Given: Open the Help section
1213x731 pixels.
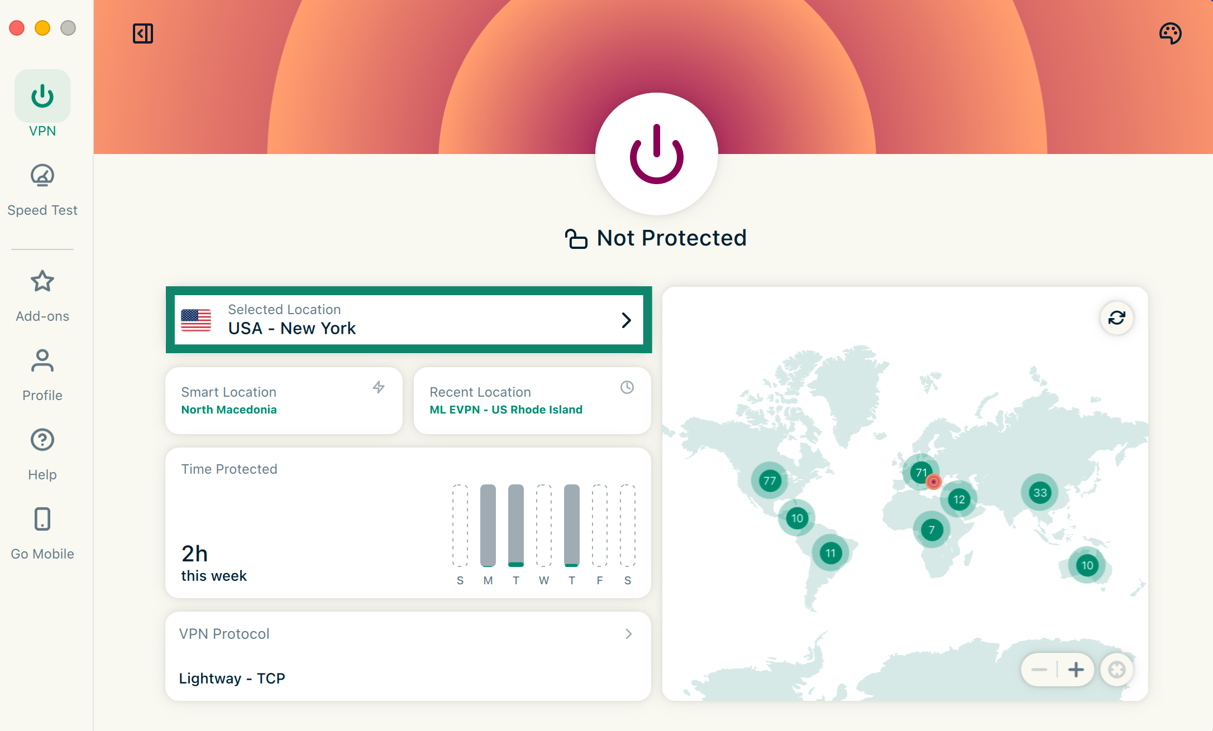Looking at the screenshot, I should [x=42, y=455].
